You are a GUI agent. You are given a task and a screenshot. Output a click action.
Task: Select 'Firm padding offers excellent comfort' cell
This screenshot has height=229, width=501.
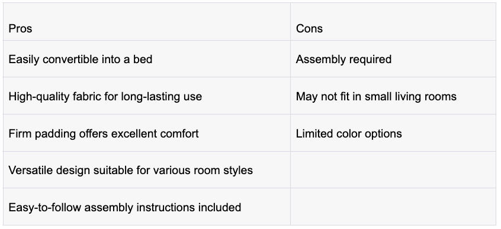[147, 133]
